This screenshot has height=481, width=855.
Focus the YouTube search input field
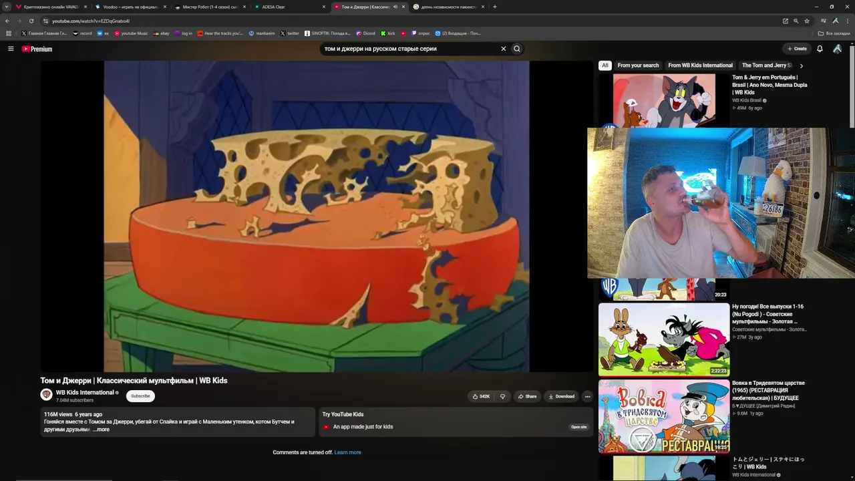point(410,49)
